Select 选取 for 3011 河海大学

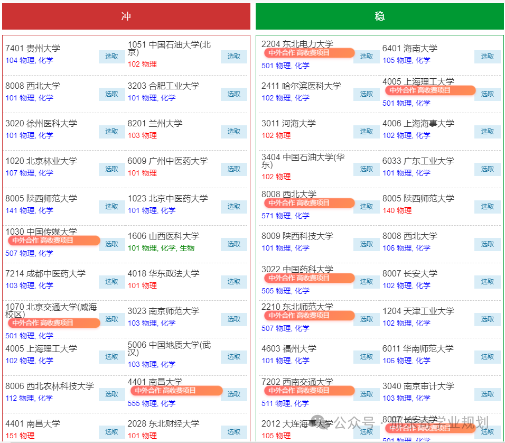click(366, 132)
